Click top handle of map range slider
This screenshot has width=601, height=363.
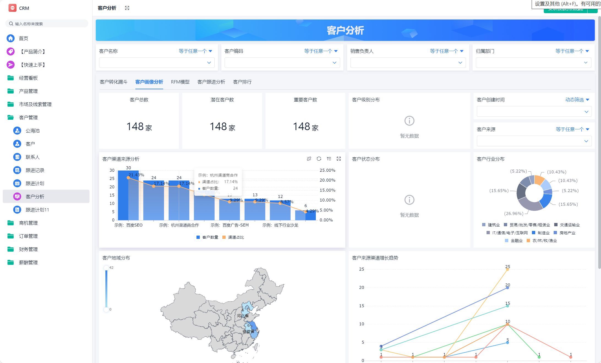pos(106,268)
